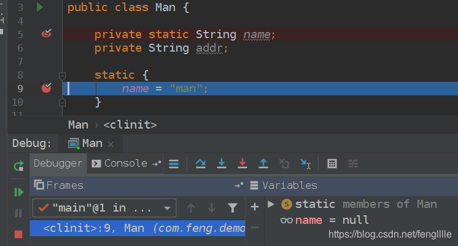Expand static members of Man node

(x=271, y=204)
